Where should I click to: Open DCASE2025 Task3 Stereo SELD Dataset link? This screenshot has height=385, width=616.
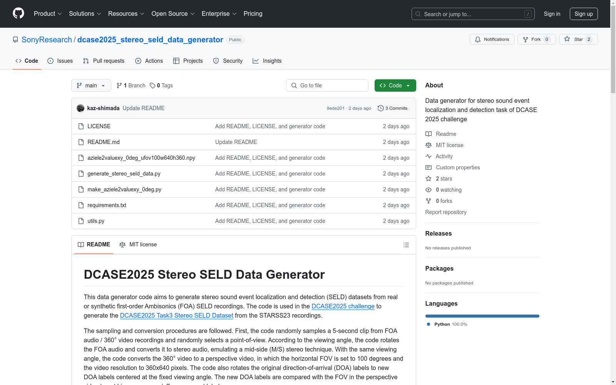pyautogui.click(x=177, y=315)
